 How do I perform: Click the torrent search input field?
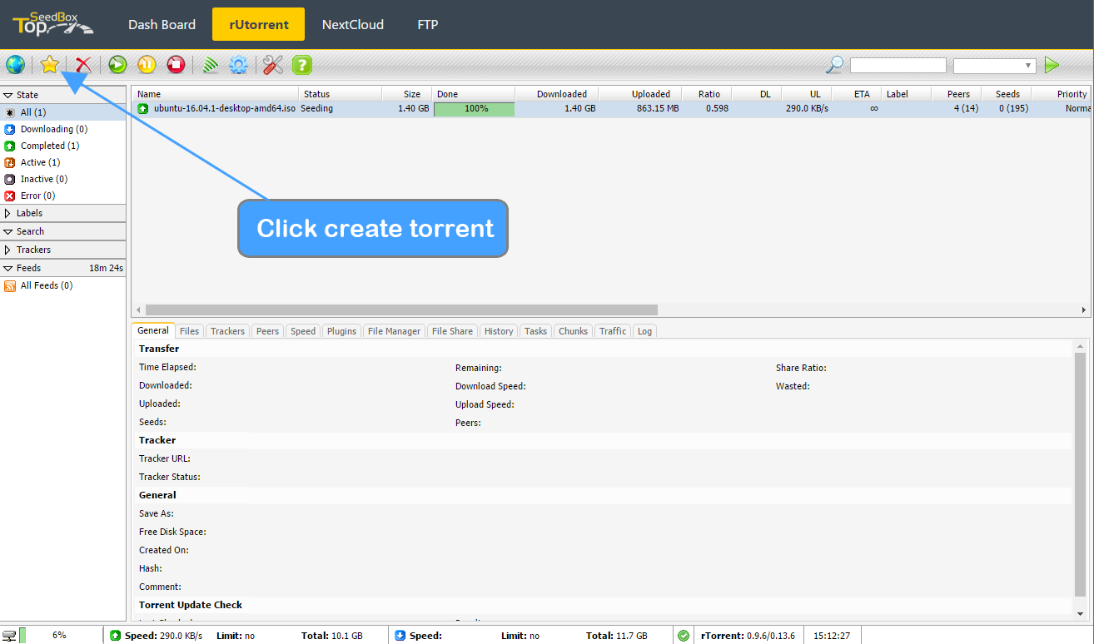[898, 65]
